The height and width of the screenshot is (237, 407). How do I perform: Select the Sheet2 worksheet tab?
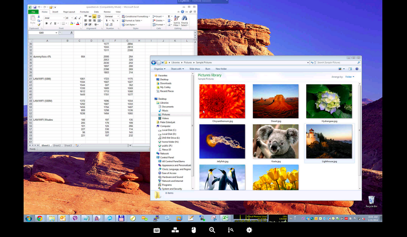(57, 145)
